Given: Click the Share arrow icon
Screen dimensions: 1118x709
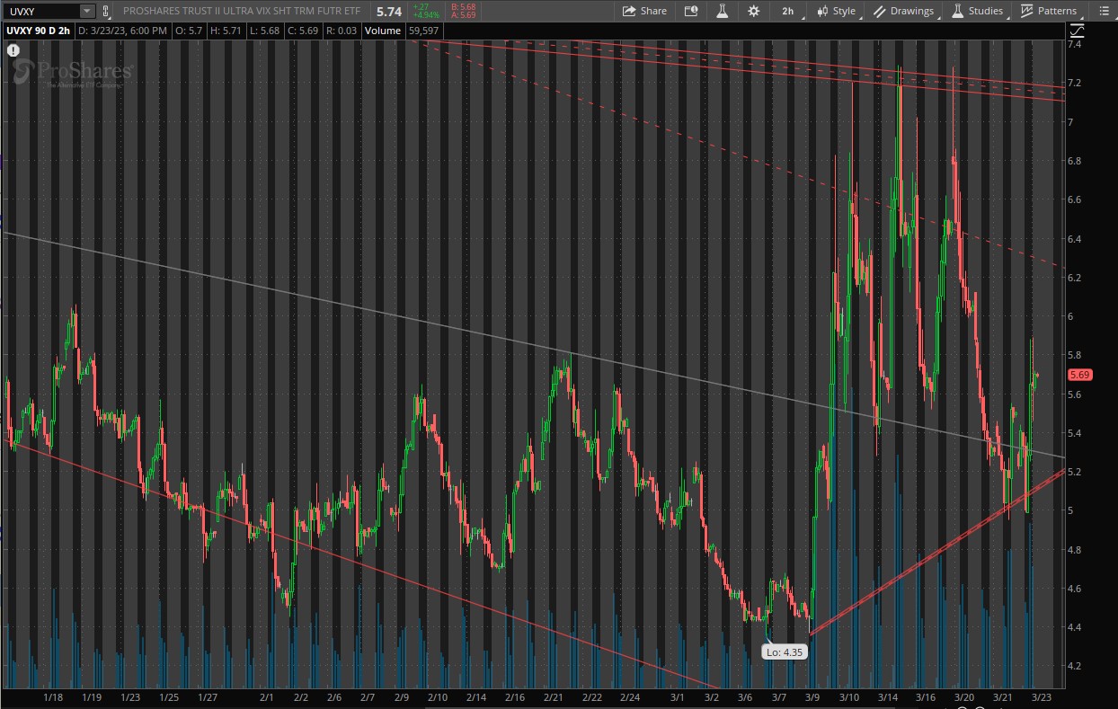Looking at the screenshot, I should (630, 11).
